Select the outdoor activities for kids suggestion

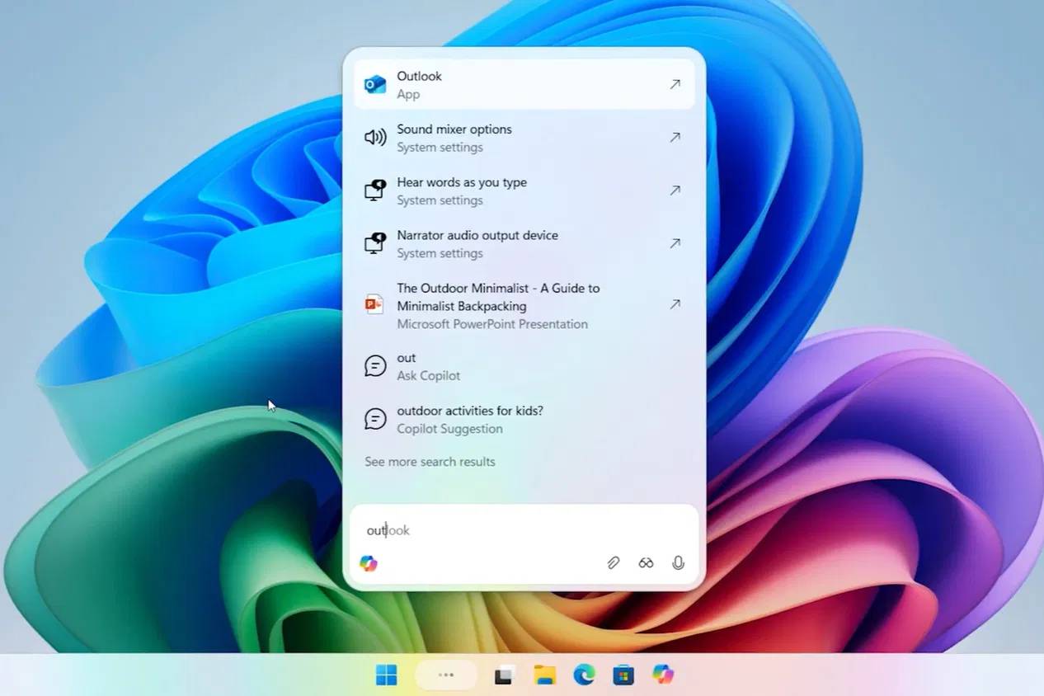pyautogui.click(x=469, y=419)
